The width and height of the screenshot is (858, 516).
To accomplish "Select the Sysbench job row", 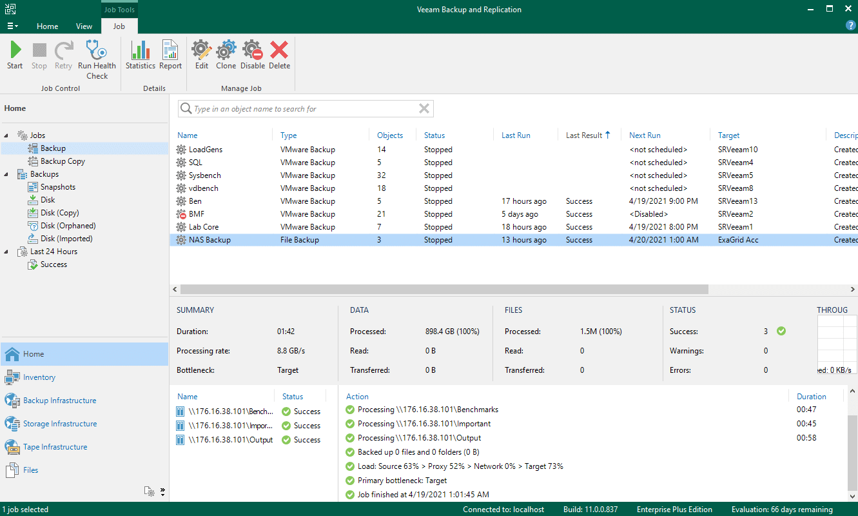I will click(513, 175).
